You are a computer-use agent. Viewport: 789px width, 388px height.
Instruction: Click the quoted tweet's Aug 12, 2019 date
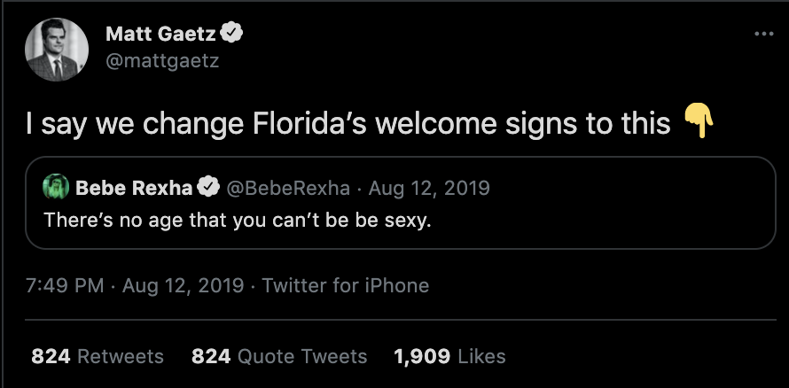tap(429, 188)
